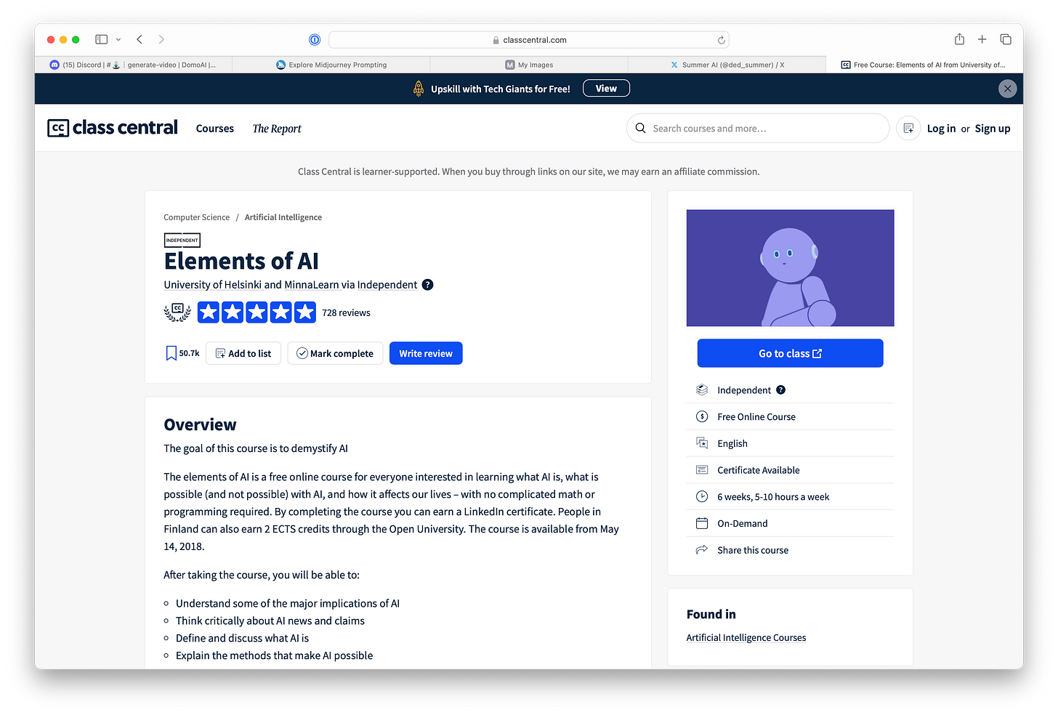Open the 728 reviews link
This screenshot has width=1058, height=715.
pos(346,312)
